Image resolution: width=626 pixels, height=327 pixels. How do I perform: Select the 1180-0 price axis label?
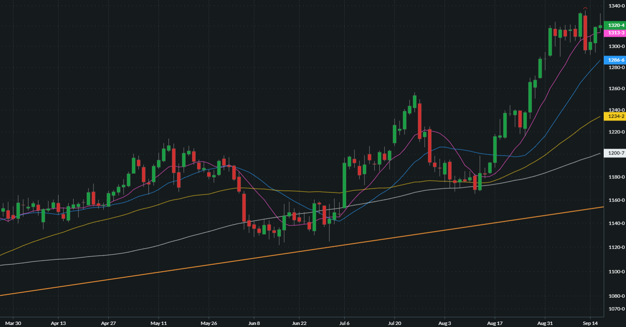point(616,177)
